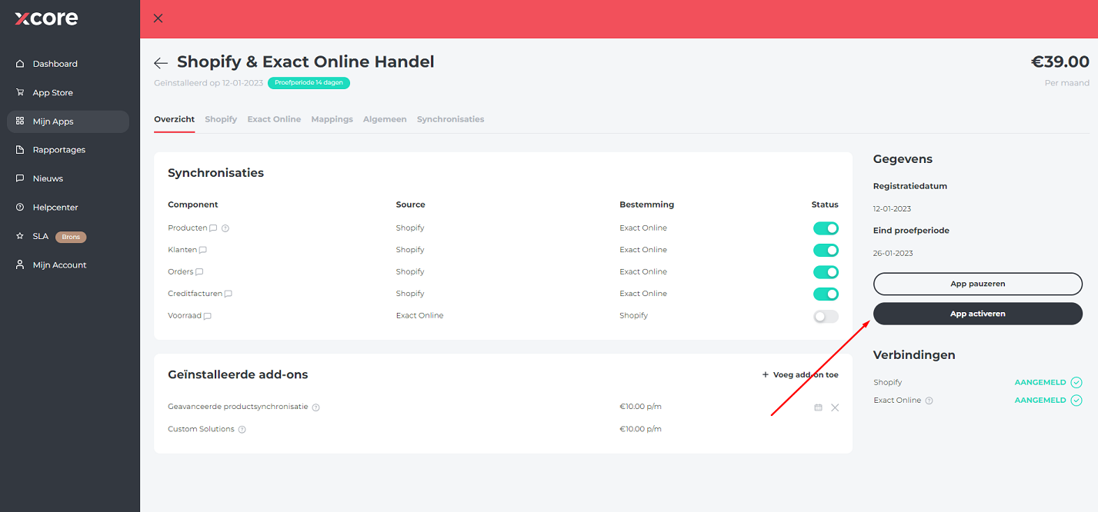Click the Producten info icon
Viewport: 1098px width, 512px height.
point(225,228)
